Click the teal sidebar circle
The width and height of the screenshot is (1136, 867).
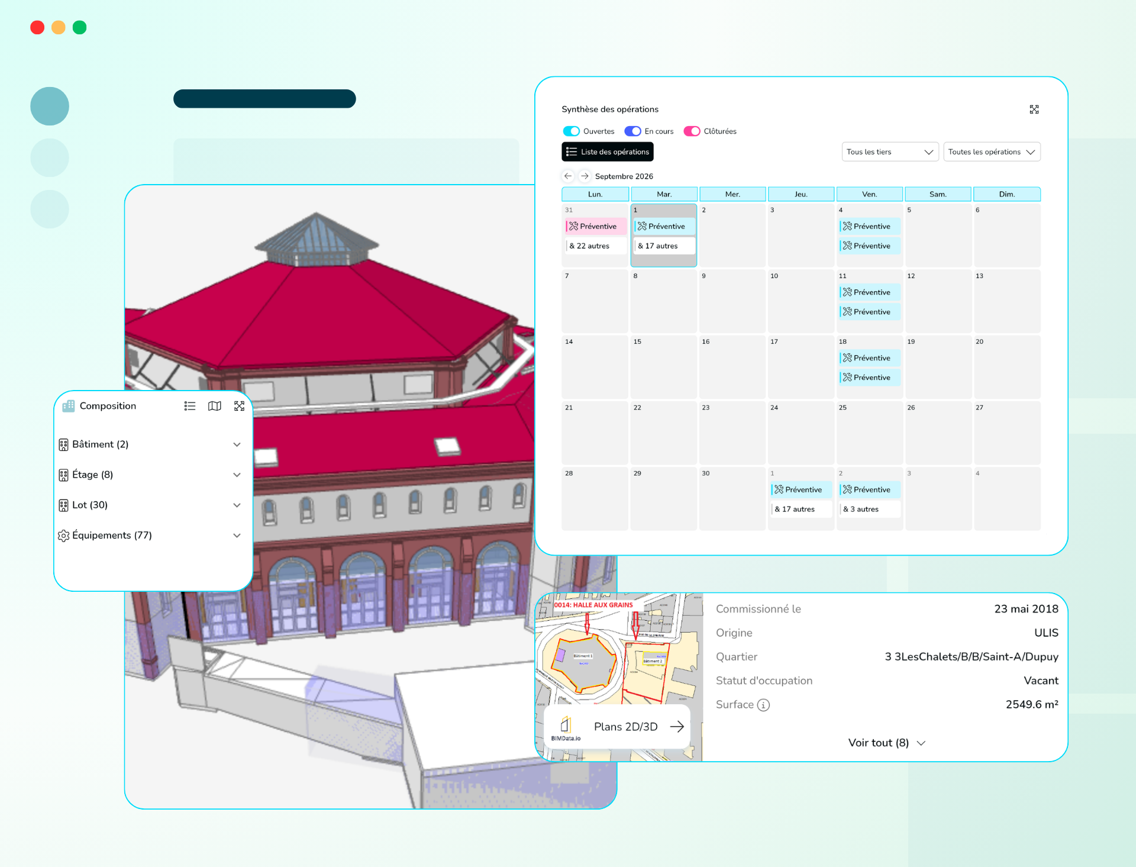tap(50, 107)
